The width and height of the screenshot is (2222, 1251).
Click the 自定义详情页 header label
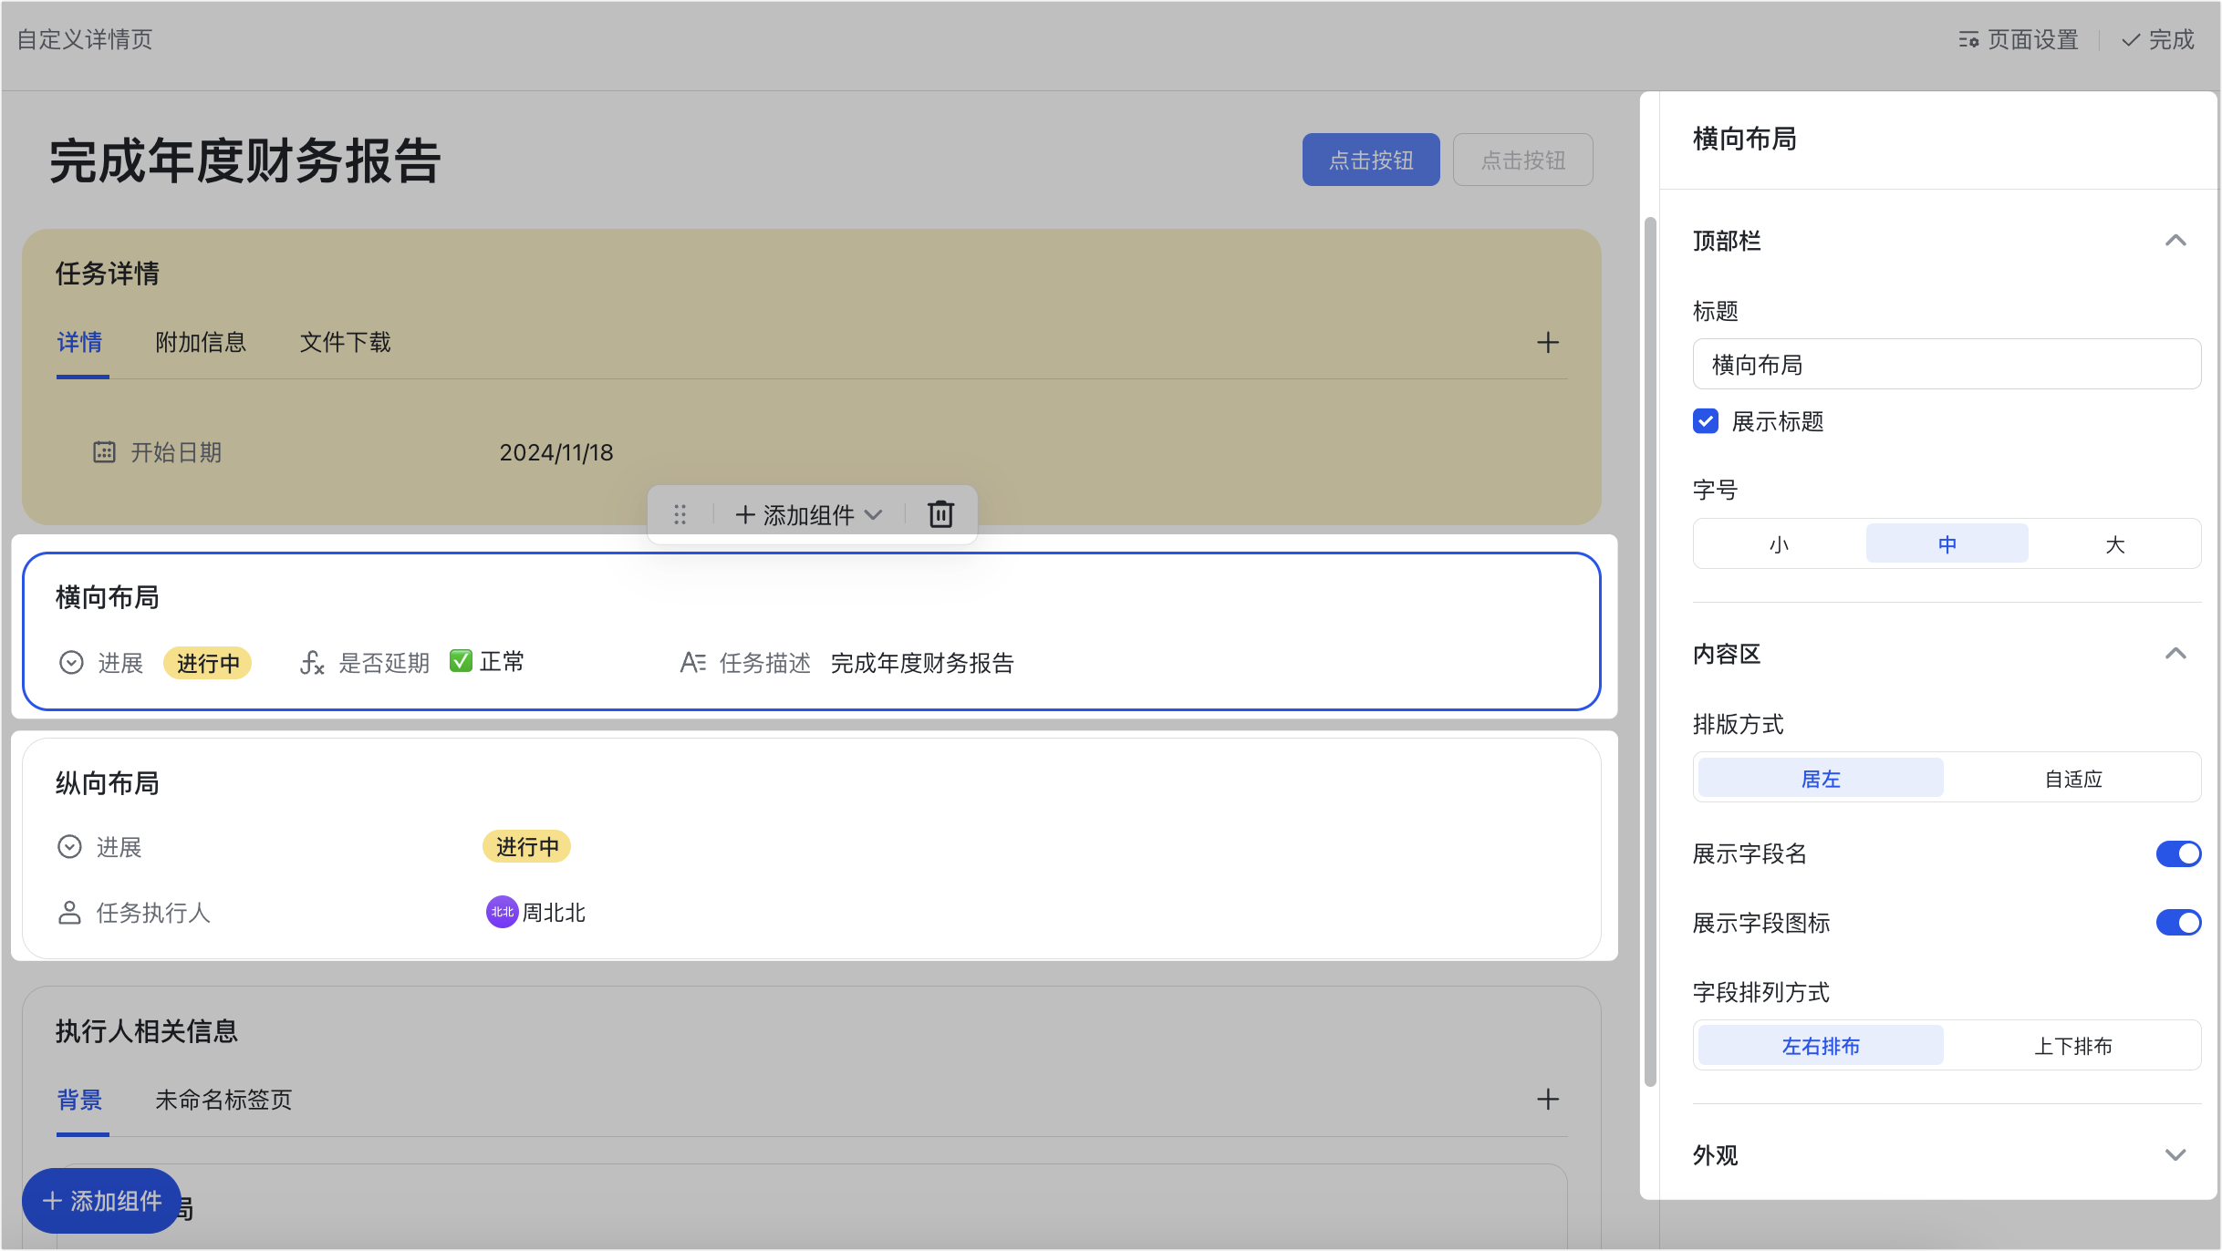[85, 39]
